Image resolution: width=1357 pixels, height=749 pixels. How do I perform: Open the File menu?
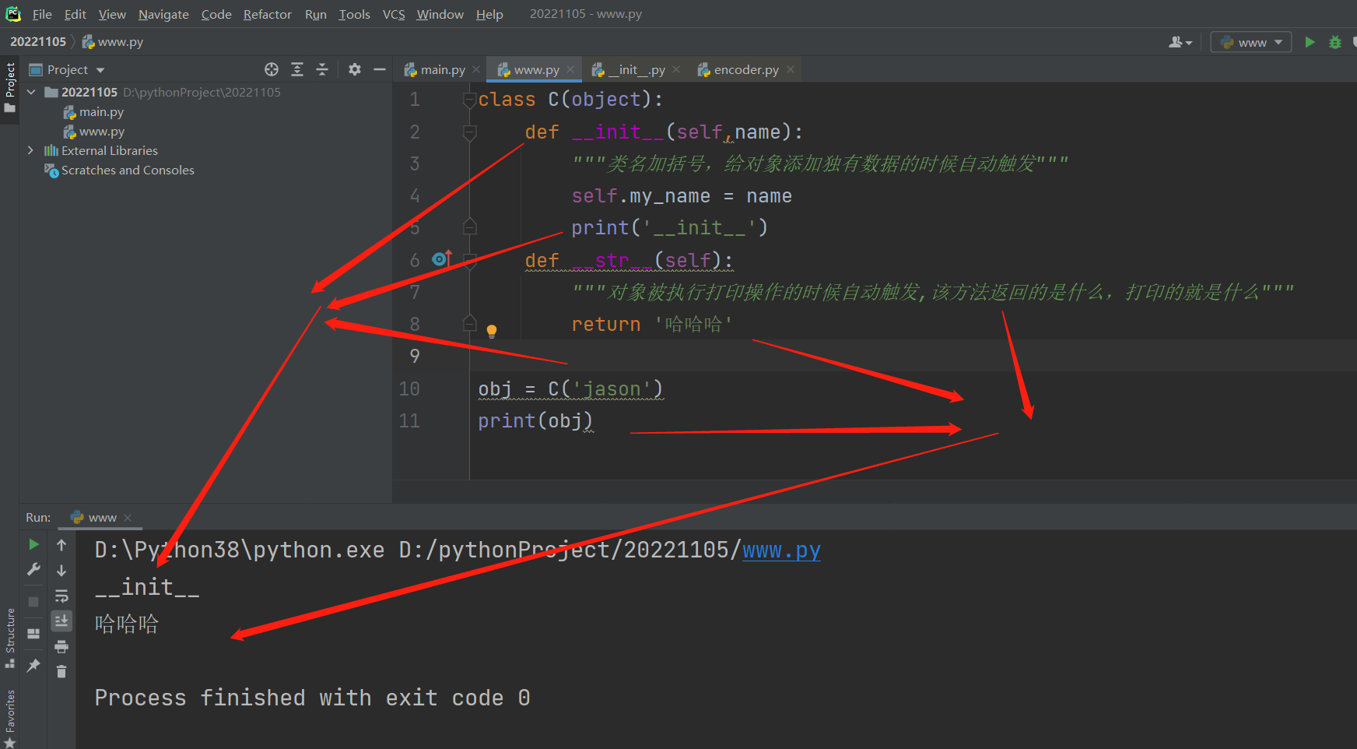[x=42, y=14]
